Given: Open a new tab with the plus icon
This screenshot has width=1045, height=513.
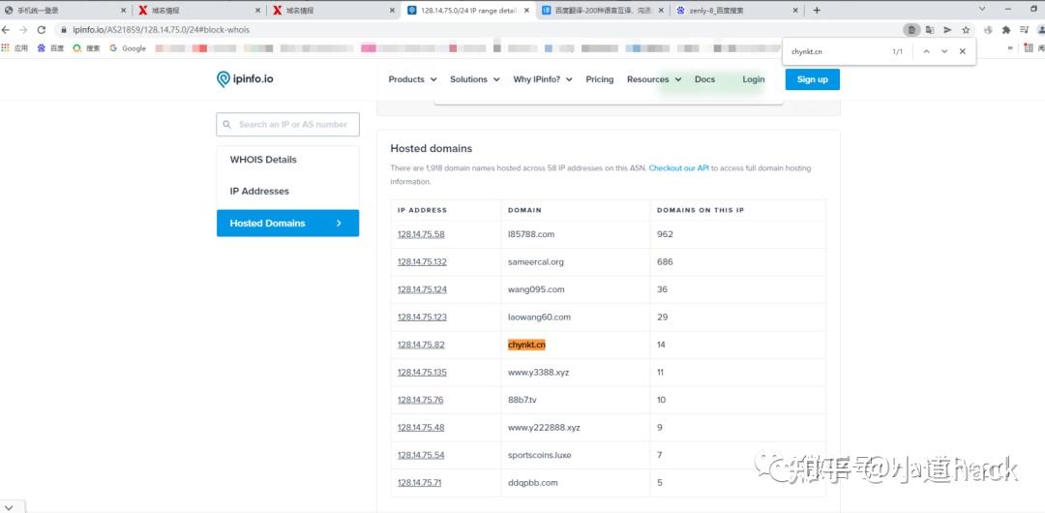Looking at the screenshot, I should (x=817, y=10).
